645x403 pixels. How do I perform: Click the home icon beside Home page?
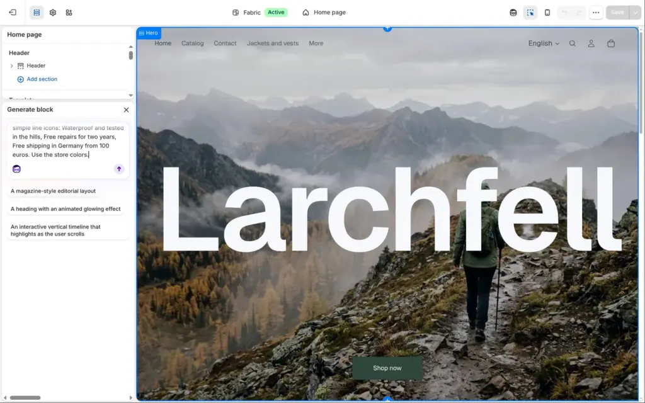[305, 13]
